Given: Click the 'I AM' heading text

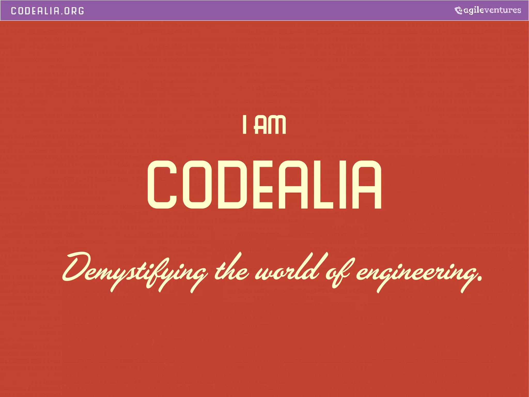Looking at the screenshot, I should pos(264,125).
